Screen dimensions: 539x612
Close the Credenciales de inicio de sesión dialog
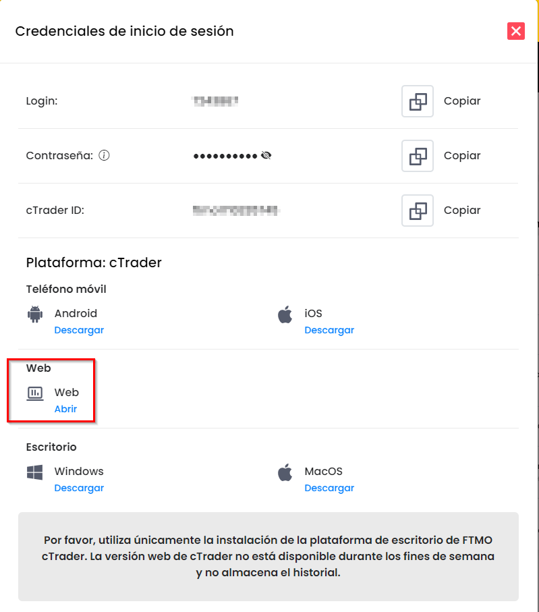(x=516, y=31)
